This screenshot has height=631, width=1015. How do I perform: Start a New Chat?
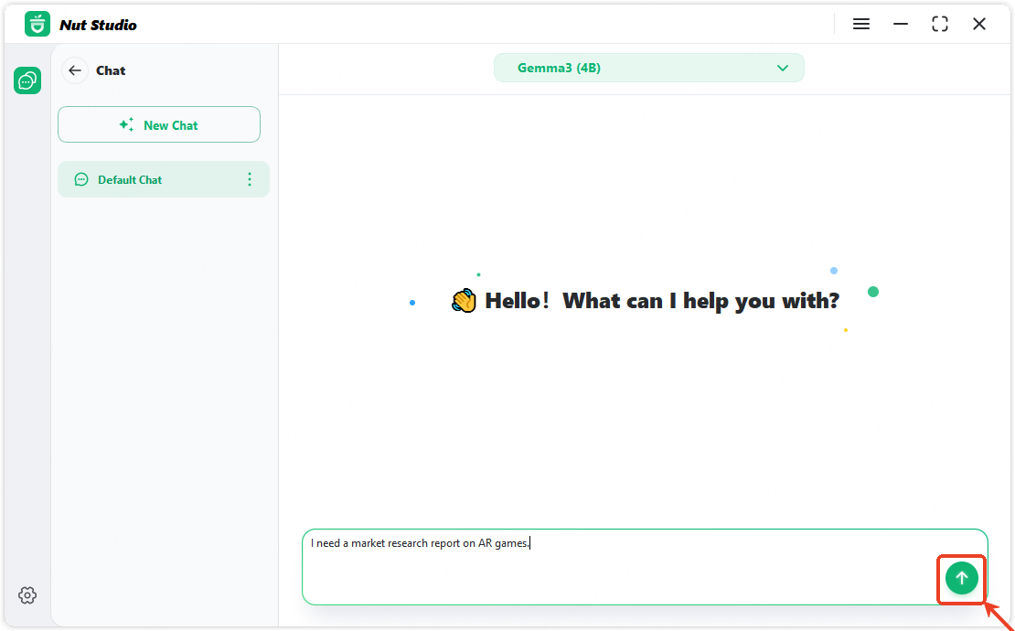click(x=159, y=125)
